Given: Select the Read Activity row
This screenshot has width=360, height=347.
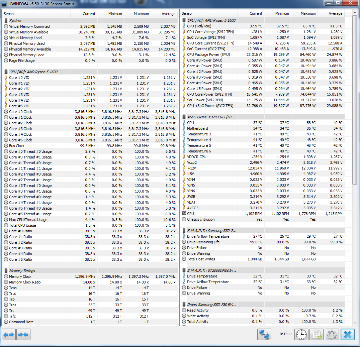Looking at the screenshot, I should pos(262,310).
